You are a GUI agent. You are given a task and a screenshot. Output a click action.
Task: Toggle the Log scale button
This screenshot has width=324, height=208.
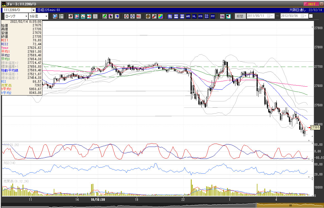point(222,16)
